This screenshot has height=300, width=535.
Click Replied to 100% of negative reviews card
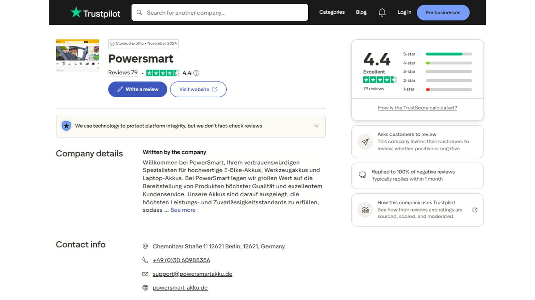(x=417, y=176)
